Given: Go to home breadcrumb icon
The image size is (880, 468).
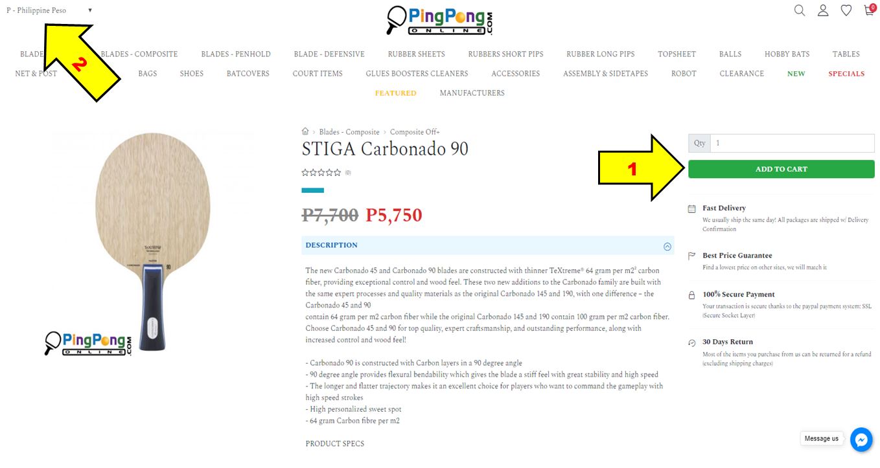Looking at the screenshot, I should point(305,131).
